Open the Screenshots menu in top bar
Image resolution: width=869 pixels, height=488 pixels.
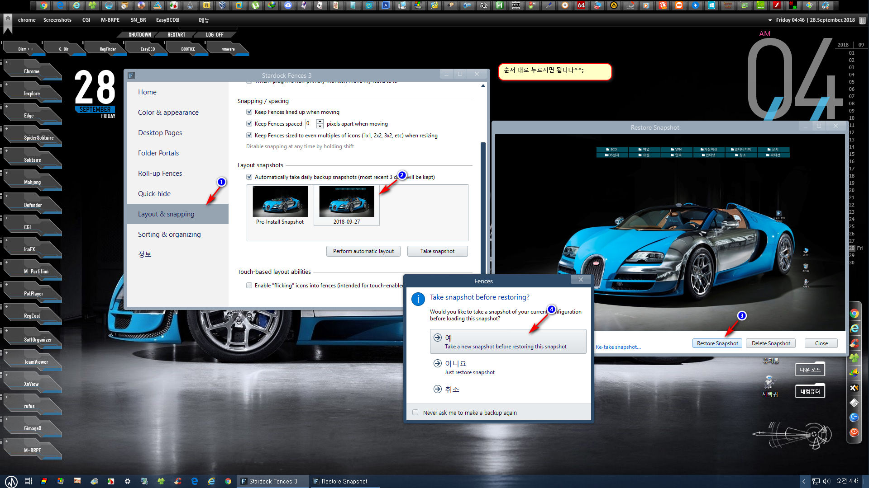(57, 20)
